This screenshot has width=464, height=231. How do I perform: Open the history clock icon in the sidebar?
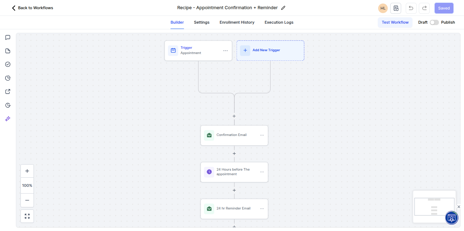click(8, 105)
